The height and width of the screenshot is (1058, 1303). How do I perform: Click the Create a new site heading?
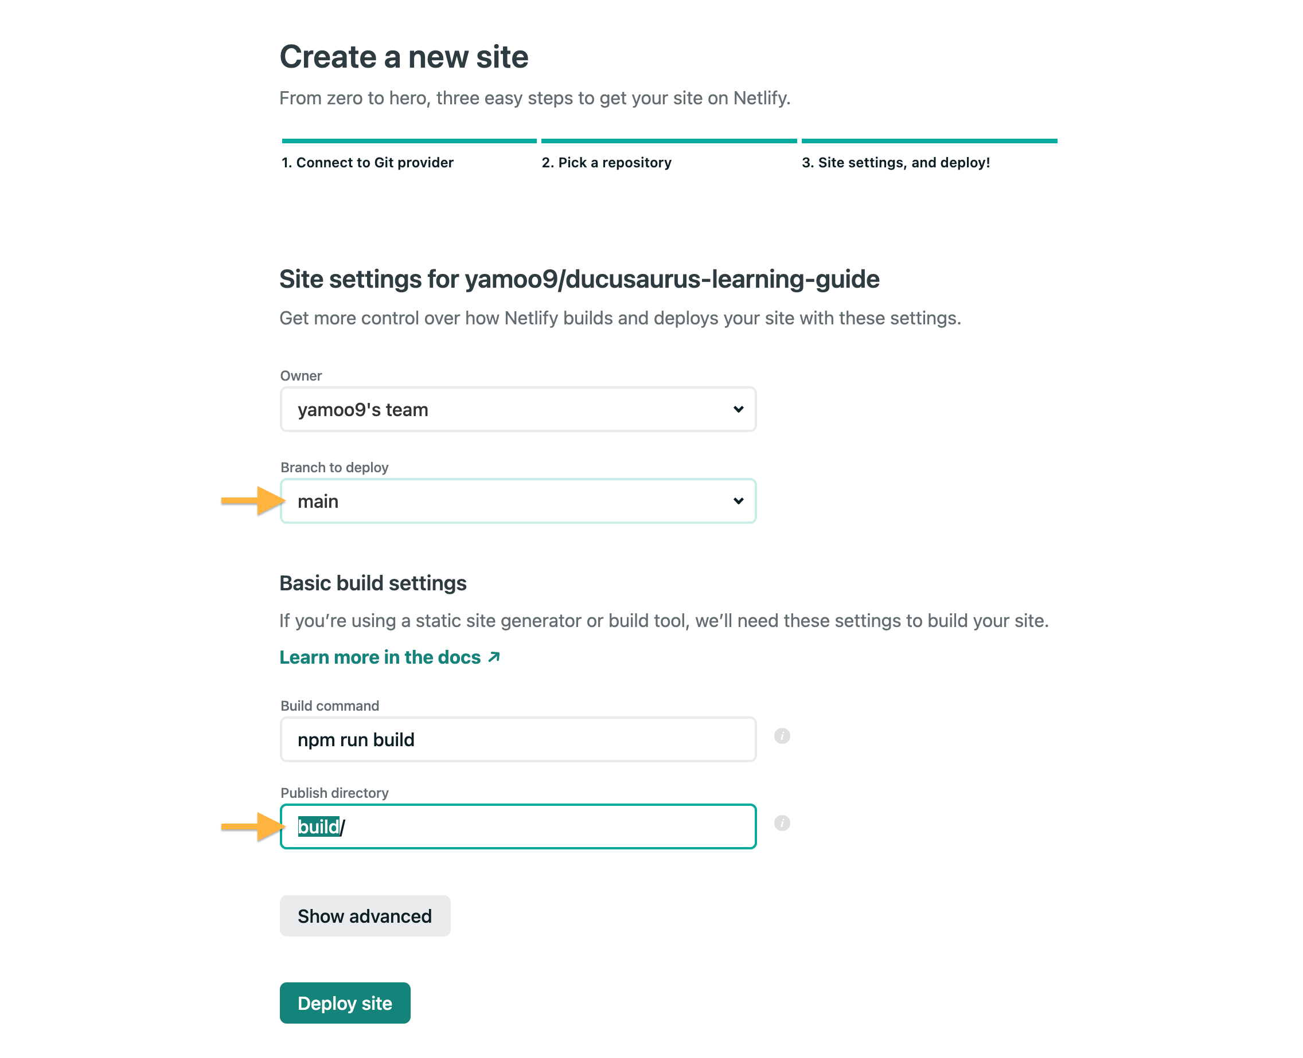[404, 57]
